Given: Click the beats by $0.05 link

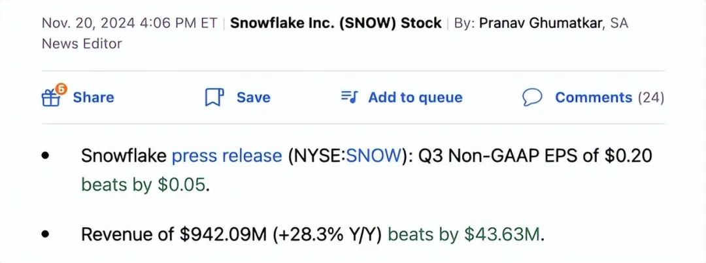Looking at the screenshot, I should pos(143,185).
